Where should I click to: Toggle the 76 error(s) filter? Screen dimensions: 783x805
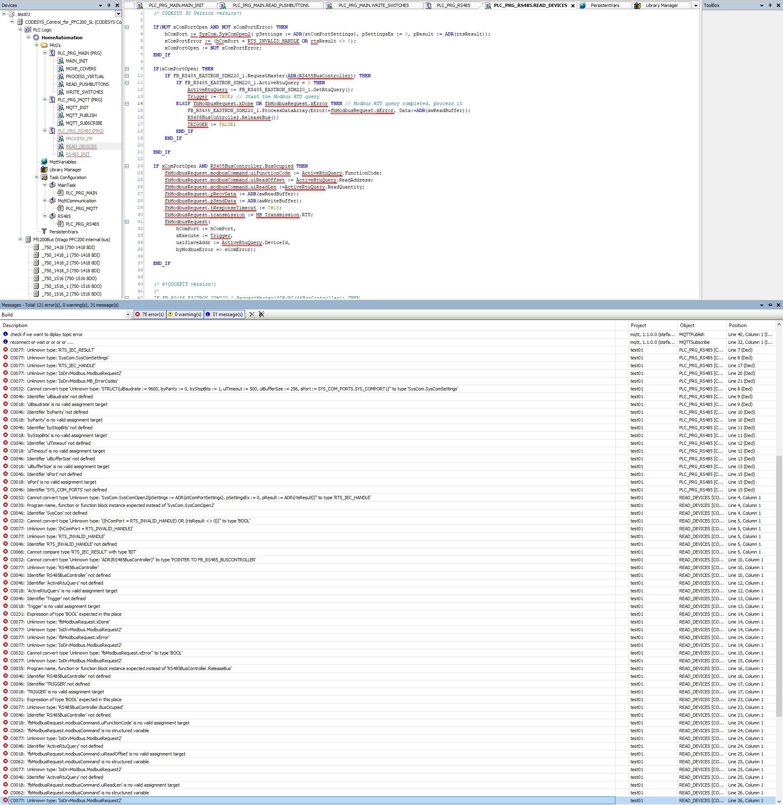tap(149, 314)
